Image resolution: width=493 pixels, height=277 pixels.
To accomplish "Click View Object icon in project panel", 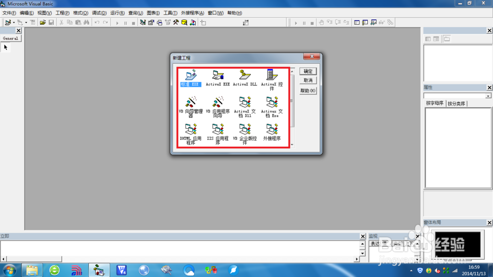I will click(436, 39).
